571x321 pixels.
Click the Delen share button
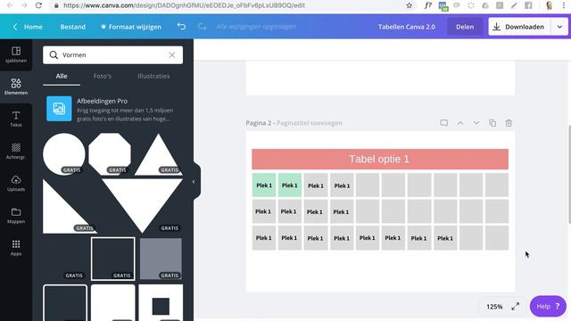[465, 27]
